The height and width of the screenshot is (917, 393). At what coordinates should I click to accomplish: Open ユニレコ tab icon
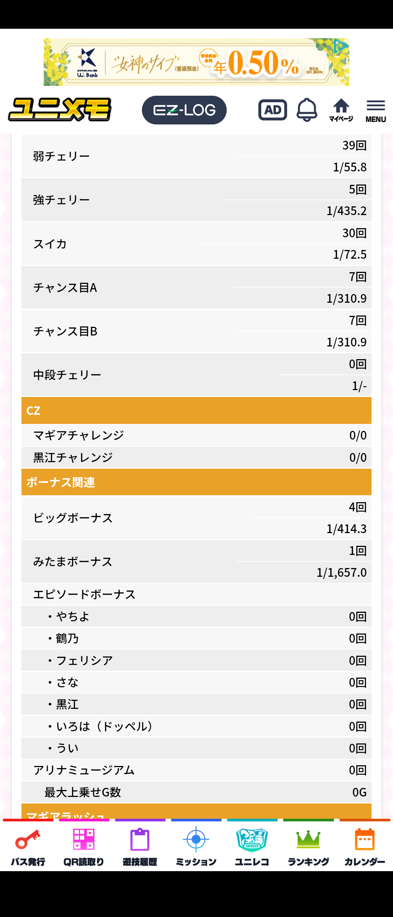click(252, 846)
